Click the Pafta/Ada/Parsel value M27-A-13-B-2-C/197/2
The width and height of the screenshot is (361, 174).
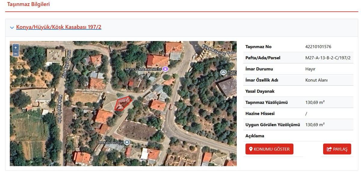(328, 58)
